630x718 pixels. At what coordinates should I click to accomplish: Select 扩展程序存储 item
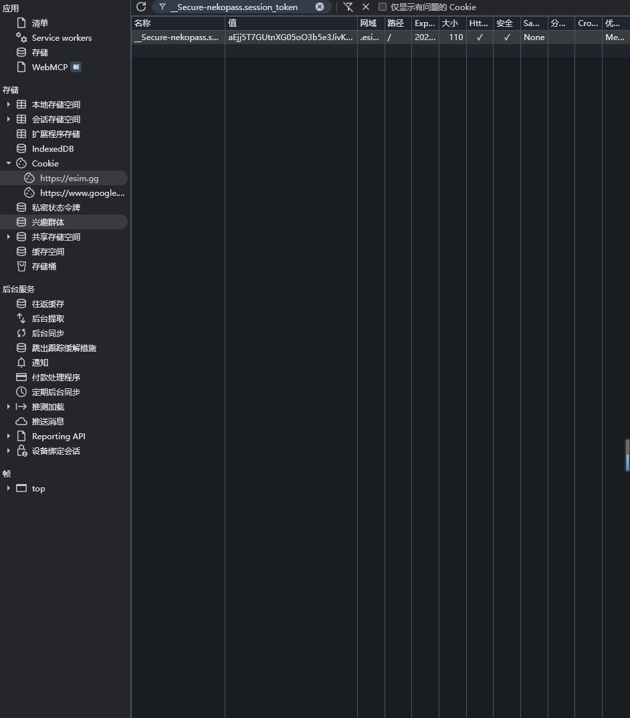56,134
